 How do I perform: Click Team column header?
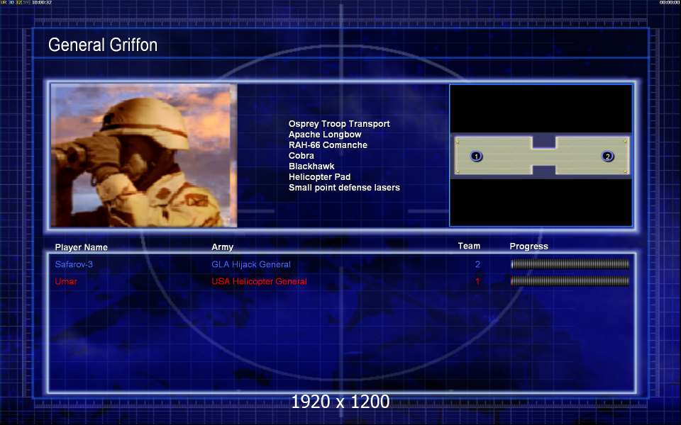click(469, 246)
